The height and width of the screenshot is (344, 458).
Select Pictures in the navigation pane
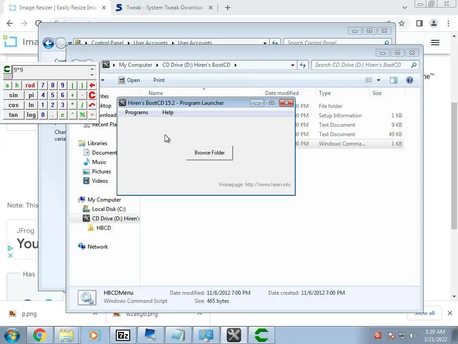pyautogui.click(x=102, y=172)
